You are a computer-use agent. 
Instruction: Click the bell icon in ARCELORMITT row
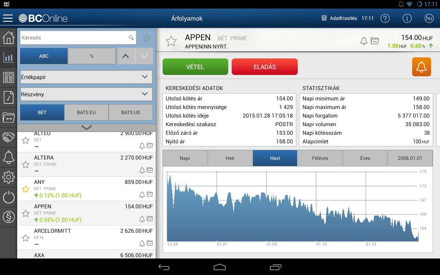tap(142, 243)
